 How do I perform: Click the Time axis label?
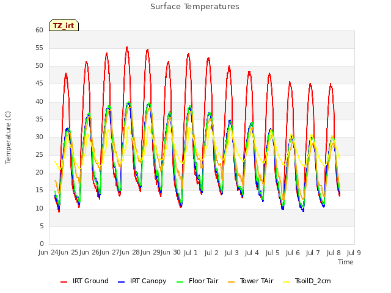(346, 262)
